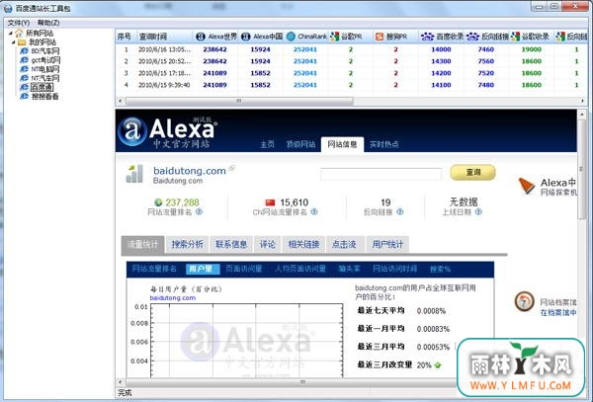Collapse the 所有网站 tree node
The image size is (593, 402).
11,34
